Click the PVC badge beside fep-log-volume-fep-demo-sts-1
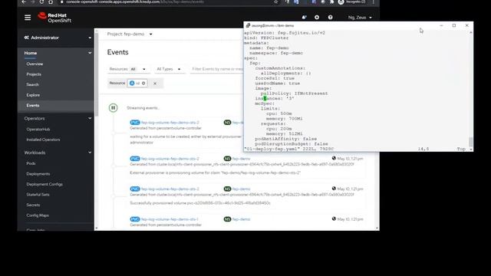The height and width of the screenshot is (276, 491). (x=135, y=219)
